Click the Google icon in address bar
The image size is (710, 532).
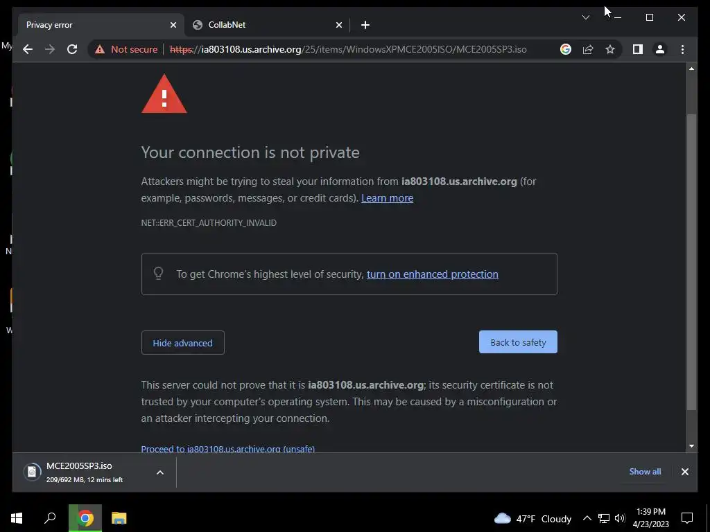point(566,49)
